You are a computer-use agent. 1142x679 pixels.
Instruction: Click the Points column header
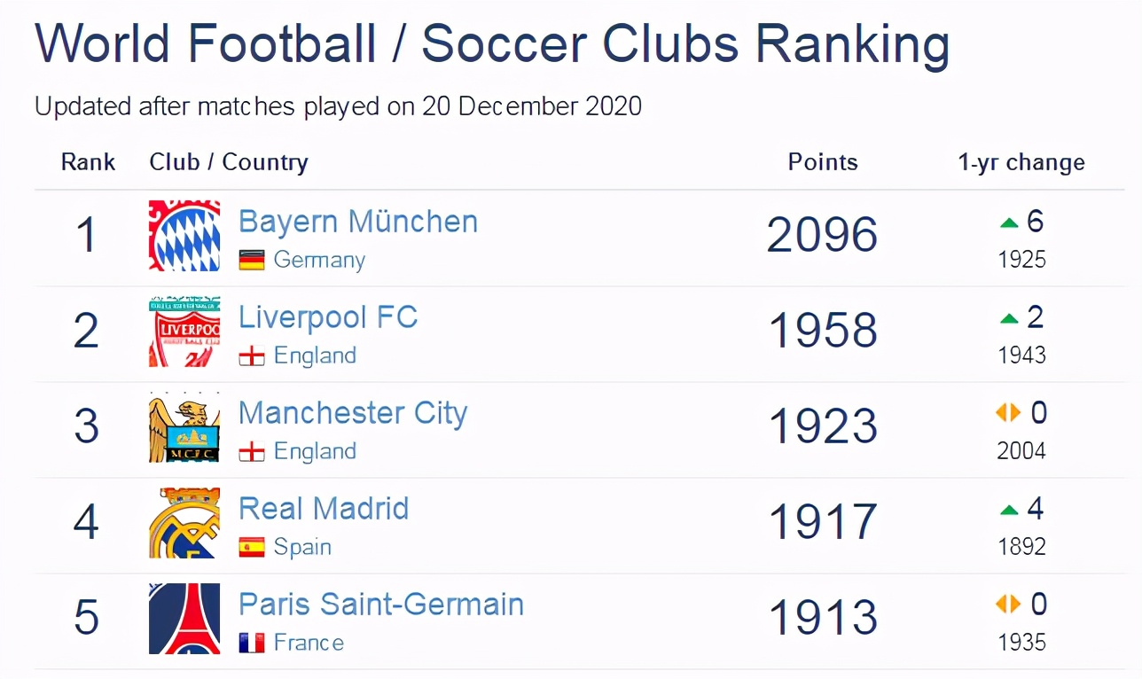tap(823, 162)
